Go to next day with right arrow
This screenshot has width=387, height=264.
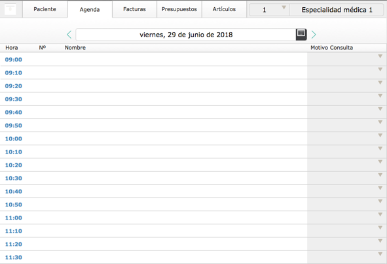point(314,35)
